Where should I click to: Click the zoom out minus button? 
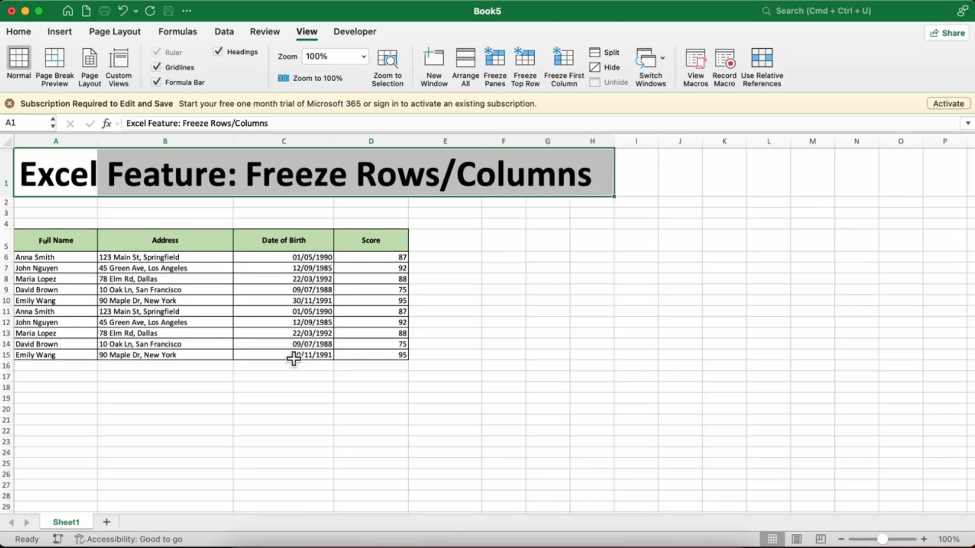coord(841,539)
